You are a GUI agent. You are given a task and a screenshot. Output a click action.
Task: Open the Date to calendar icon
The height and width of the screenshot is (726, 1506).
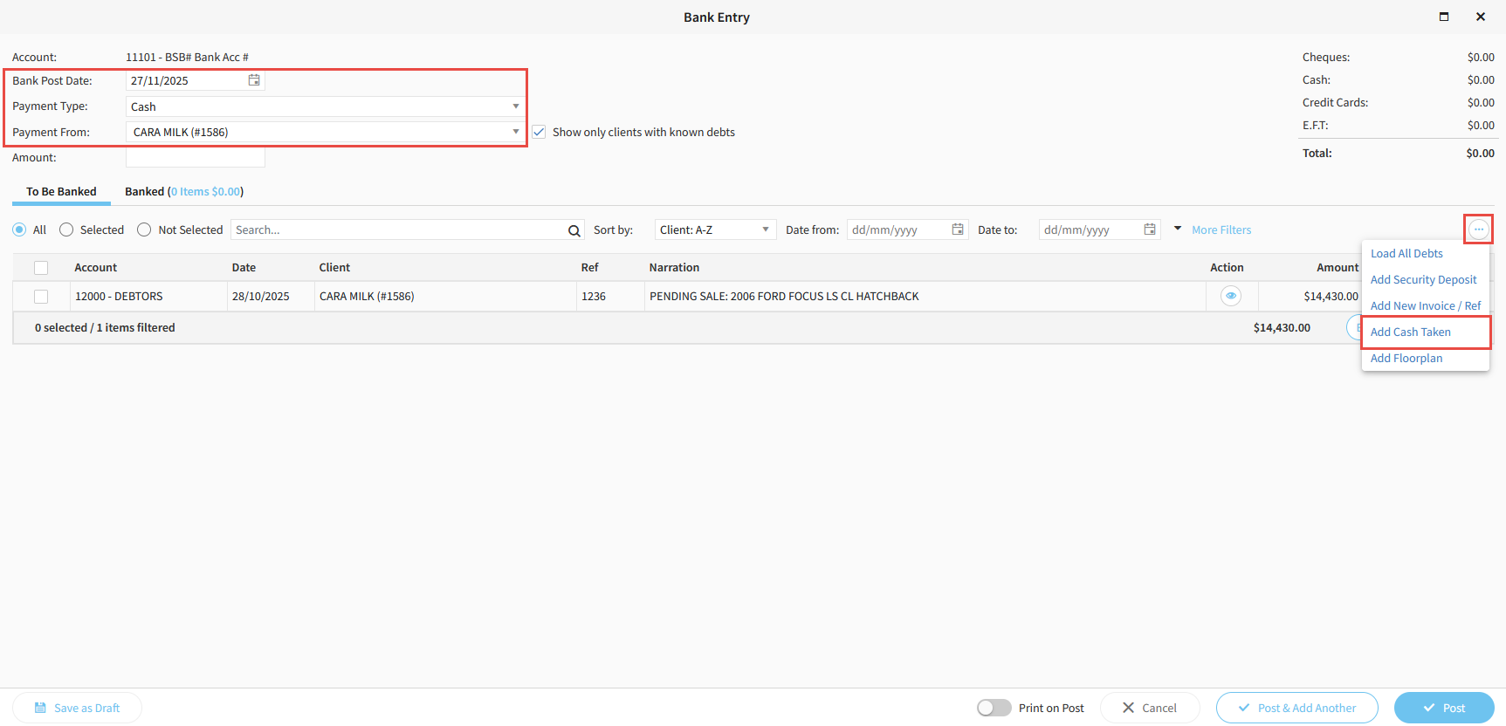click(x=1150, y=229)
